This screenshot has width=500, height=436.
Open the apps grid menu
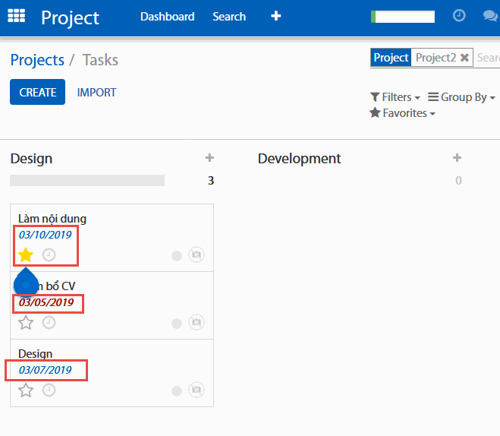[x=16, y=17]
